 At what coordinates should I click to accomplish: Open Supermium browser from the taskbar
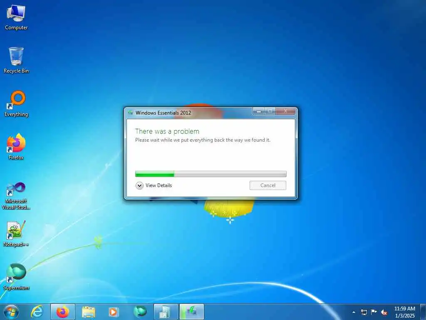coord(140,312)
